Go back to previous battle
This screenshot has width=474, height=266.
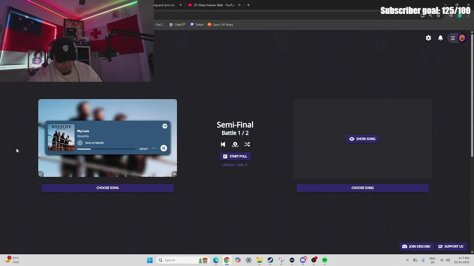click(223, 144)
